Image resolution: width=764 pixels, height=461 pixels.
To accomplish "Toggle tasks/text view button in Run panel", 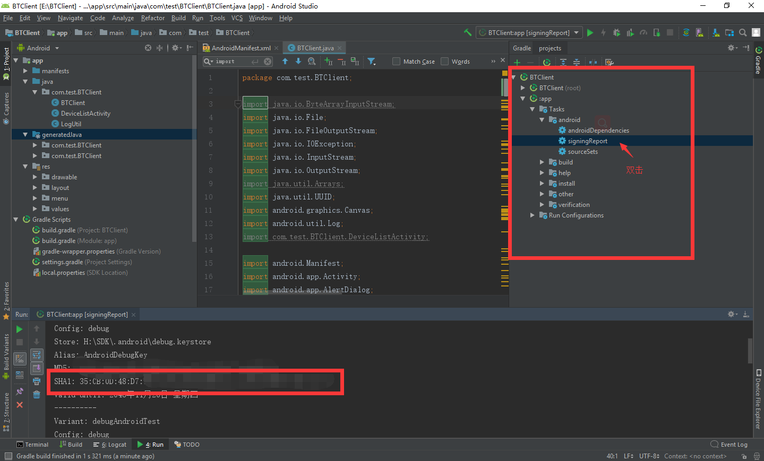I will click(20, 359).
